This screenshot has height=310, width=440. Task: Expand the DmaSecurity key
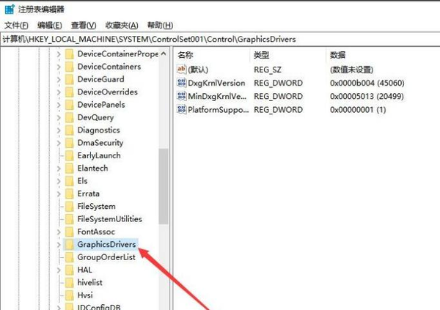point(59,143)
